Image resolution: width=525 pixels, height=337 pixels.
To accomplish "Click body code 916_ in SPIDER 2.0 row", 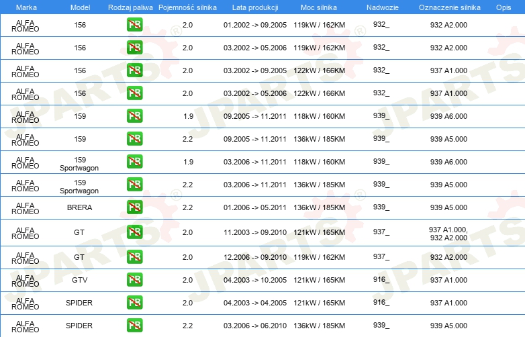I will click(381, 302).
